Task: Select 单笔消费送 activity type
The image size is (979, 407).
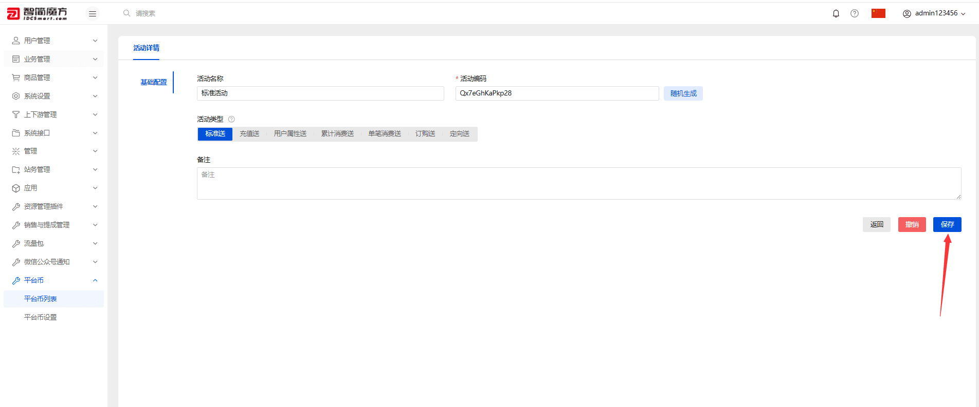Action: (x=385, y=134)
